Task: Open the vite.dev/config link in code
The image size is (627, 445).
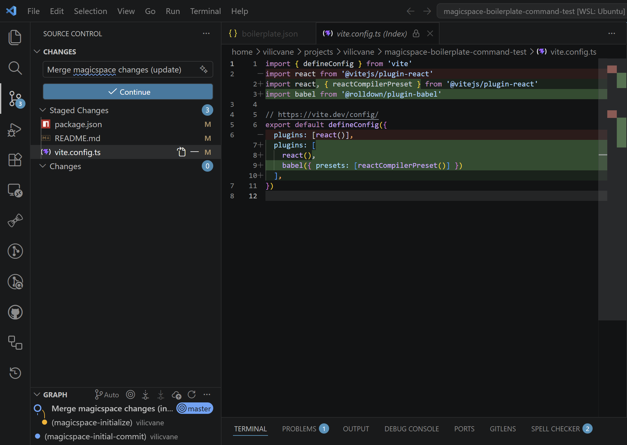Action: 328,115
